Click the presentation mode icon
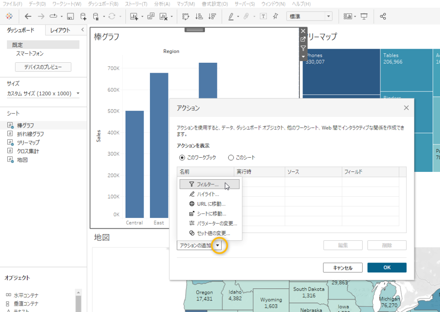 coord(364,16)
